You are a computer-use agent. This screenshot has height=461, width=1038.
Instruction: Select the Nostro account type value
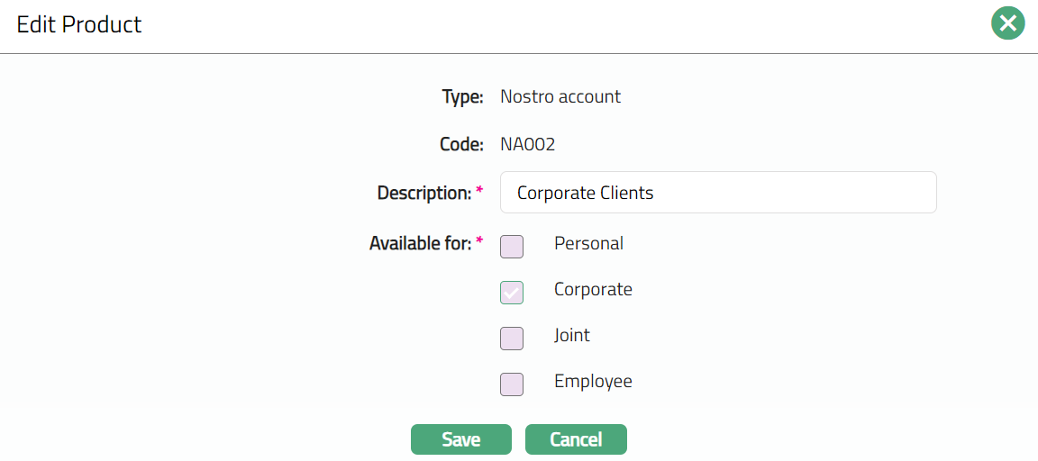560,96
